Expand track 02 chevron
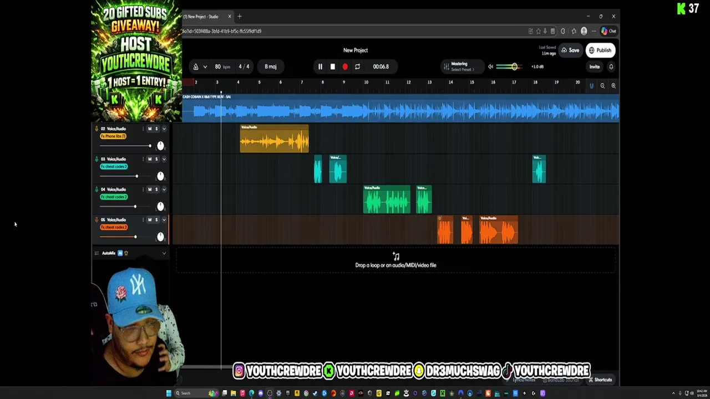710x399 pixels. [164, 129]
